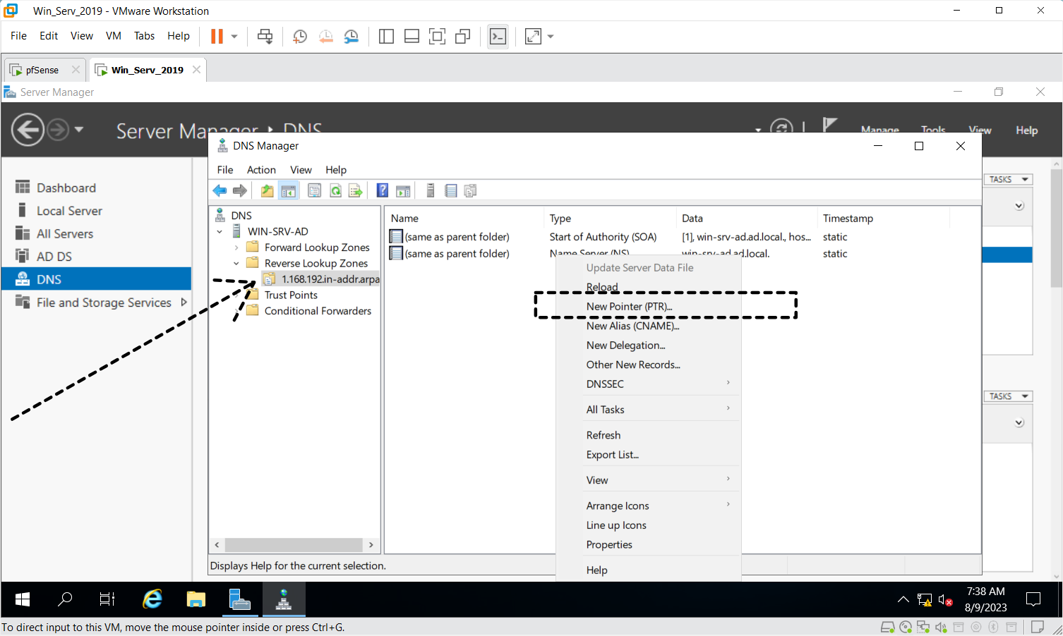1063x636 pixels.
Task: Open the stretch display dropdown arrow
Action: [x=551, y=36]
